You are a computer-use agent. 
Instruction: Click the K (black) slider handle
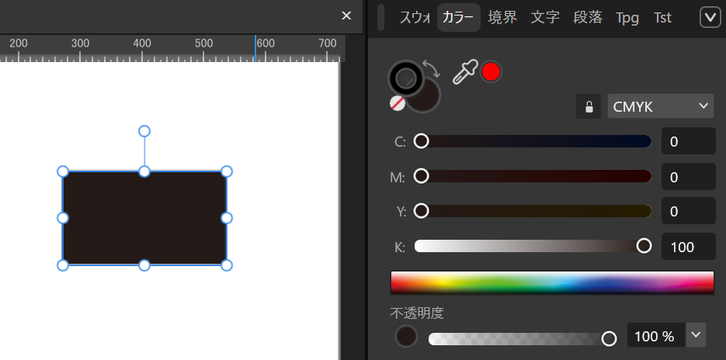click(x=644, y=246)
